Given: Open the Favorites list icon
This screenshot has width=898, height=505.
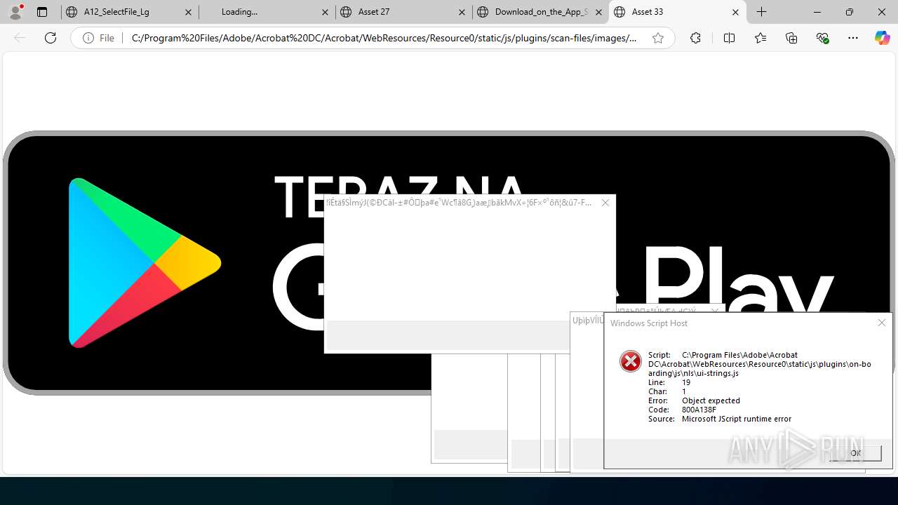Looking at the screenshot, I should tap(760, 38).
